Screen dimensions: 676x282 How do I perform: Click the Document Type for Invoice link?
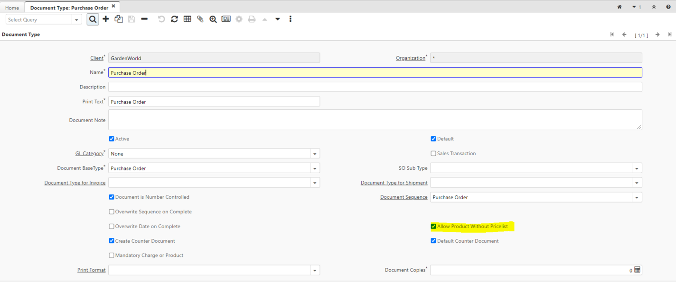75,183
